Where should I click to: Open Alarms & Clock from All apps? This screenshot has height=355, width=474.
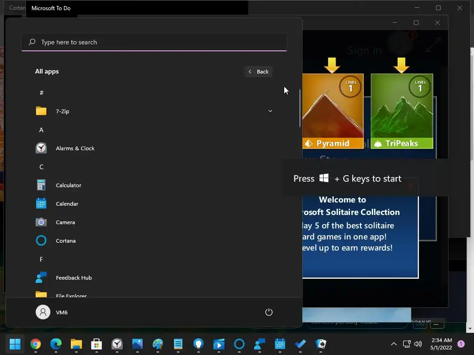154,148
